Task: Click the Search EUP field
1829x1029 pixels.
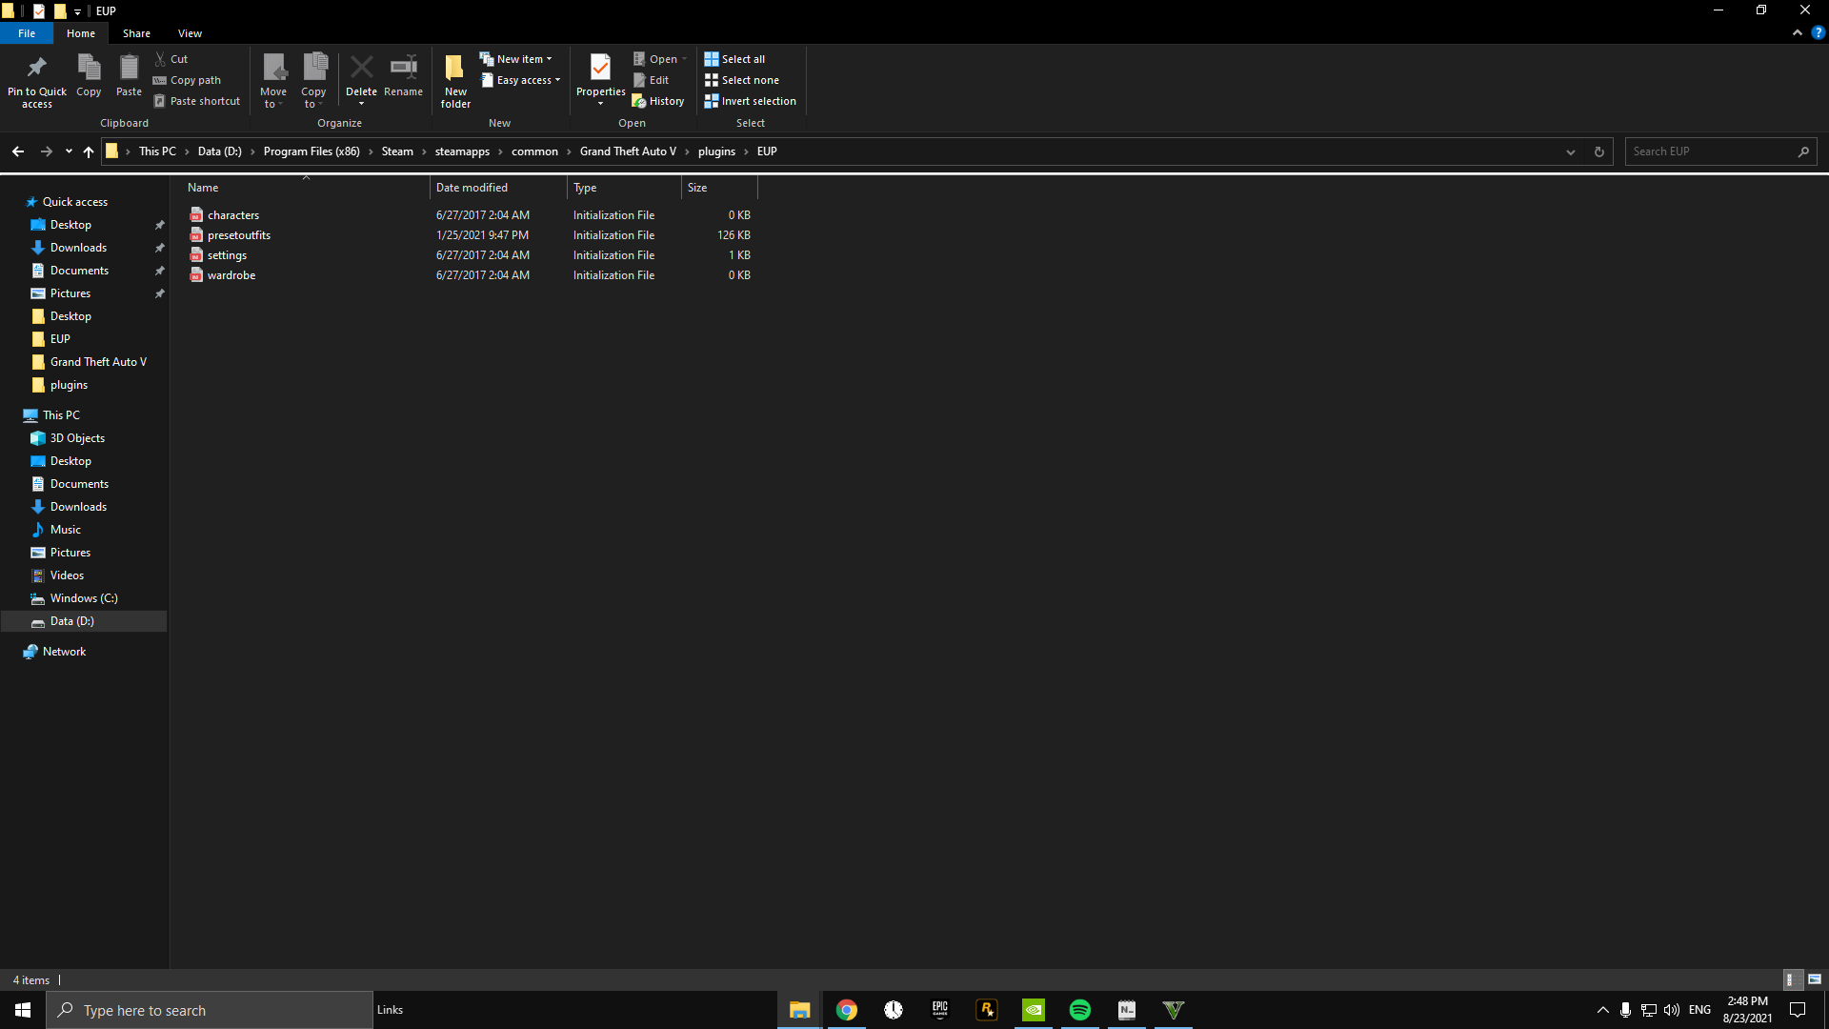Action: click(x=1710, y=151)
